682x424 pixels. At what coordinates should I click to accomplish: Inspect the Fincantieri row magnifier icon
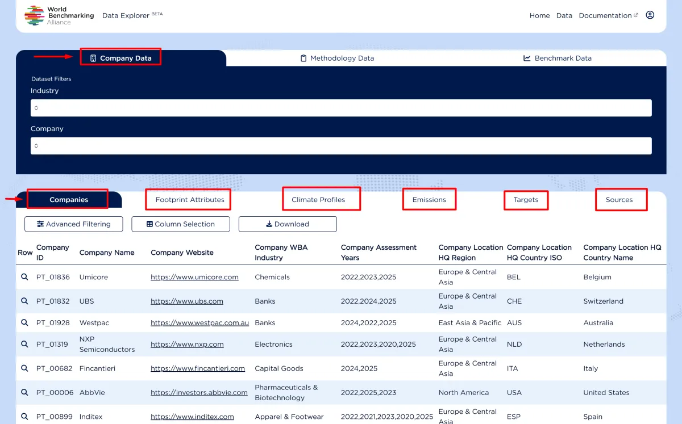coord(24,368)
